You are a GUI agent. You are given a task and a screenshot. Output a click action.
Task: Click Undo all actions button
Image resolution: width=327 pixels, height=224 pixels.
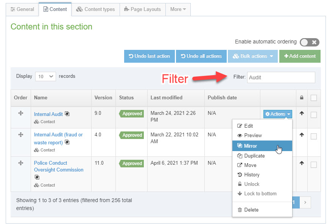(x=201, y=56)
